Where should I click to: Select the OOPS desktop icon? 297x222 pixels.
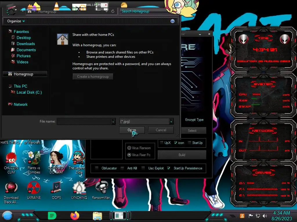[57, 191]
